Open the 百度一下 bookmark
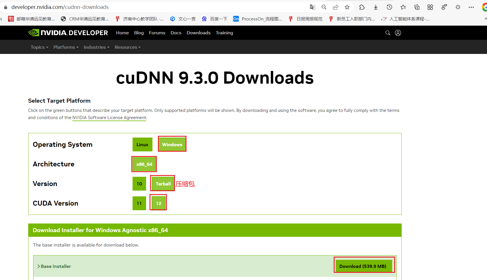Viewport: 487px width, 280px height. click(x=215, y=19)
